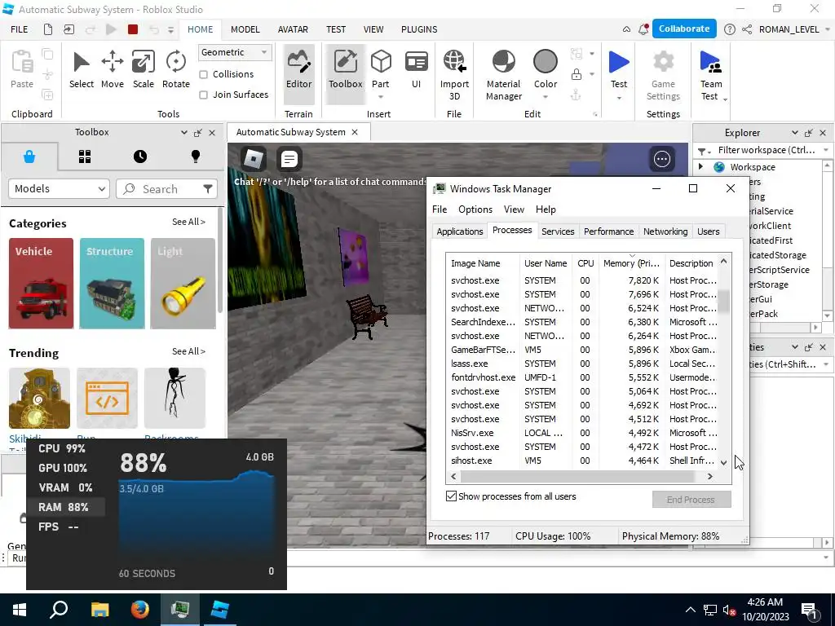The image size is (835, 626).
Task: Click the red Stop button in quick bar
Action: [133, 29]
